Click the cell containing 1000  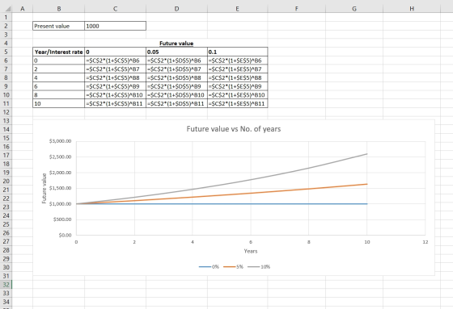(x=115, y=26)
